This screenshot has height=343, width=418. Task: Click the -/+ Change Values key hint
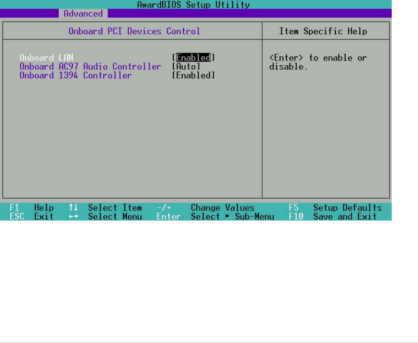164,207
